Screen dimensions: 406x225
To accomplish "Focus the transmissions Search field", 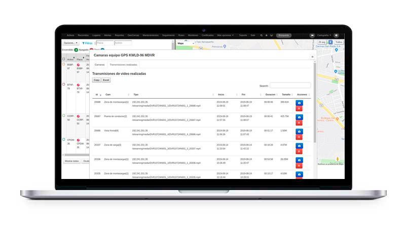I will (x=290, y=85).
